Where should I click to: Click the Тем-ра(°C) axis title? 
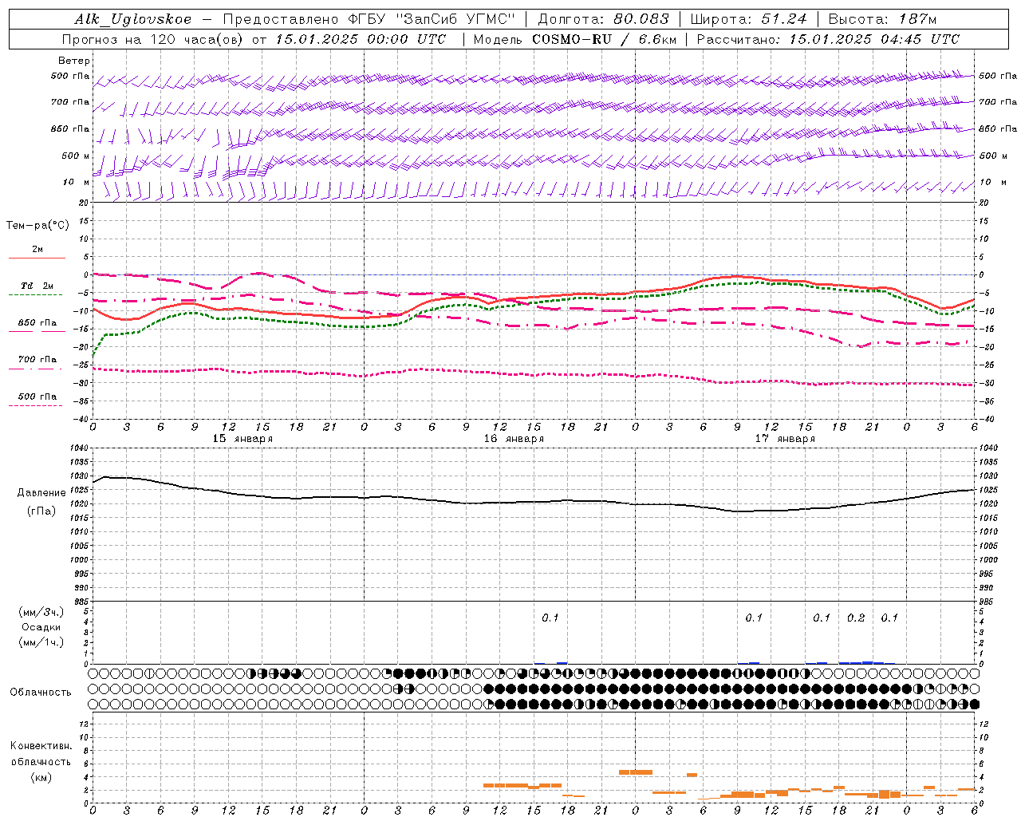pyautogui.click(x=37, y=226)
